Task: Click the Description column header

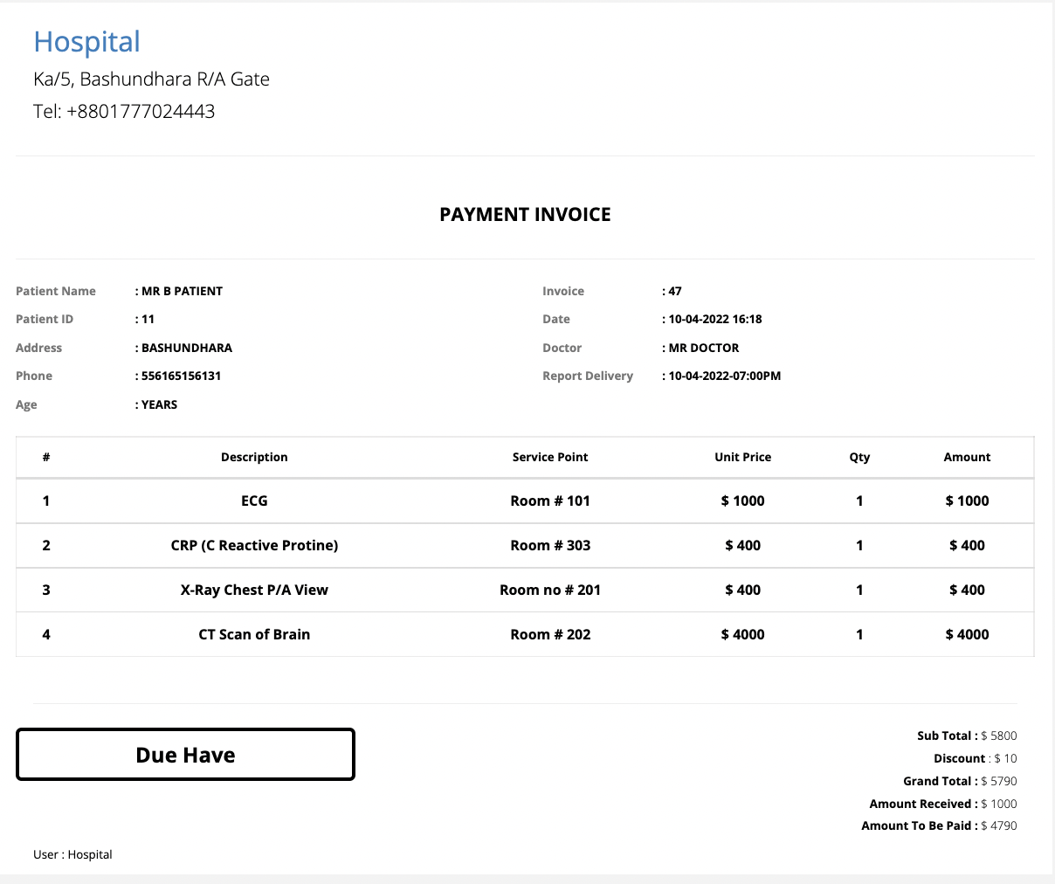Action: pos(254,458)
